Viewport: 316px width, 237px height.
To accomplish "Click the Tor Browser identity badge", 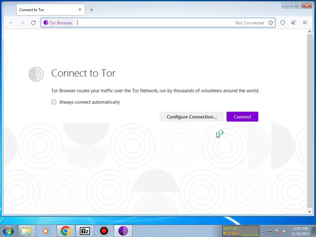I will (58, 23).
